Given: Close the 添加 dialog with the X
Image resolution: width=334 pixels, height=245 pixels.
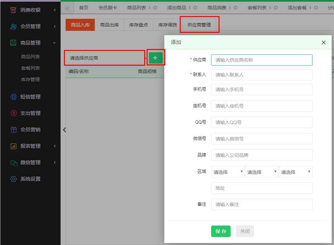Looking at the screenshot, I should coord(323,43).
